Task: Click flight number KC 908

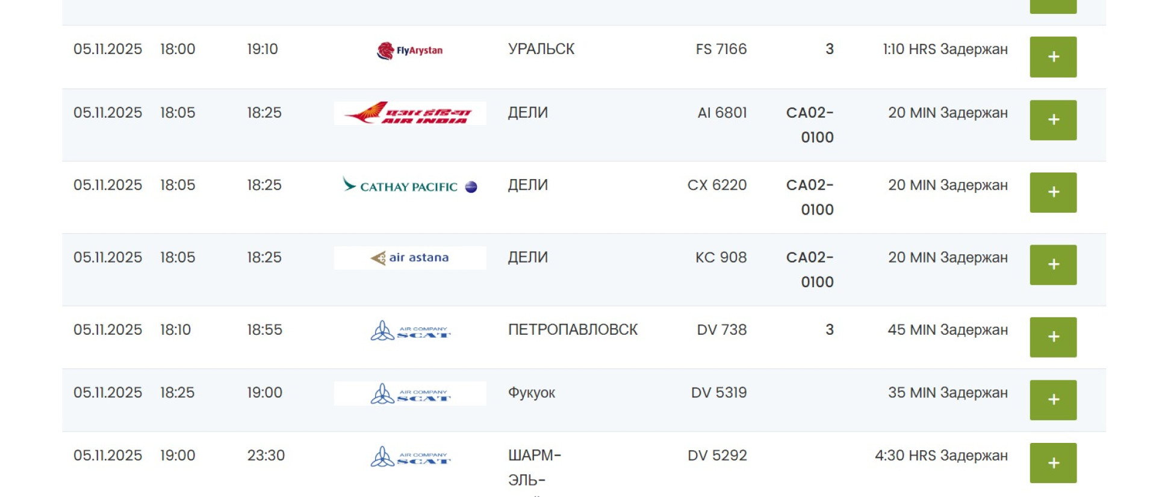Action: click(721, 258)
